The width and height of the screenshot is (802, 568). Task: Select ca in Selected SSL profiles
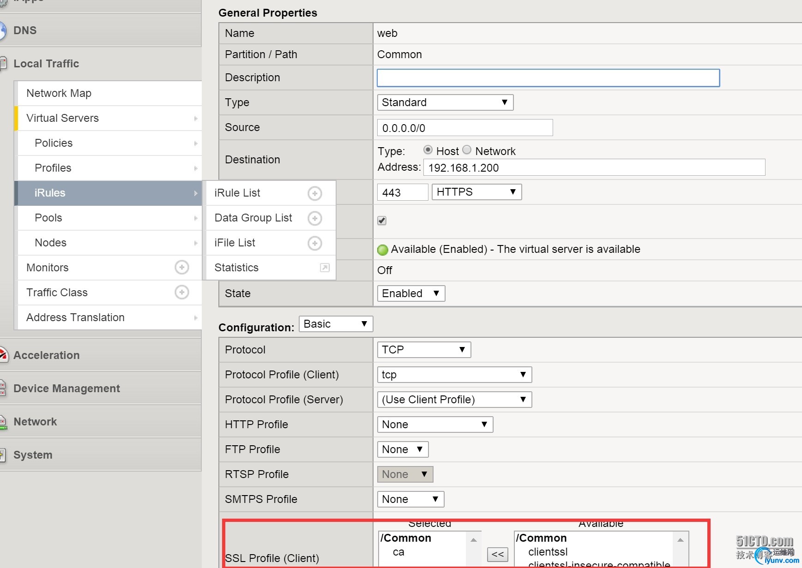[x=398, y=552]
